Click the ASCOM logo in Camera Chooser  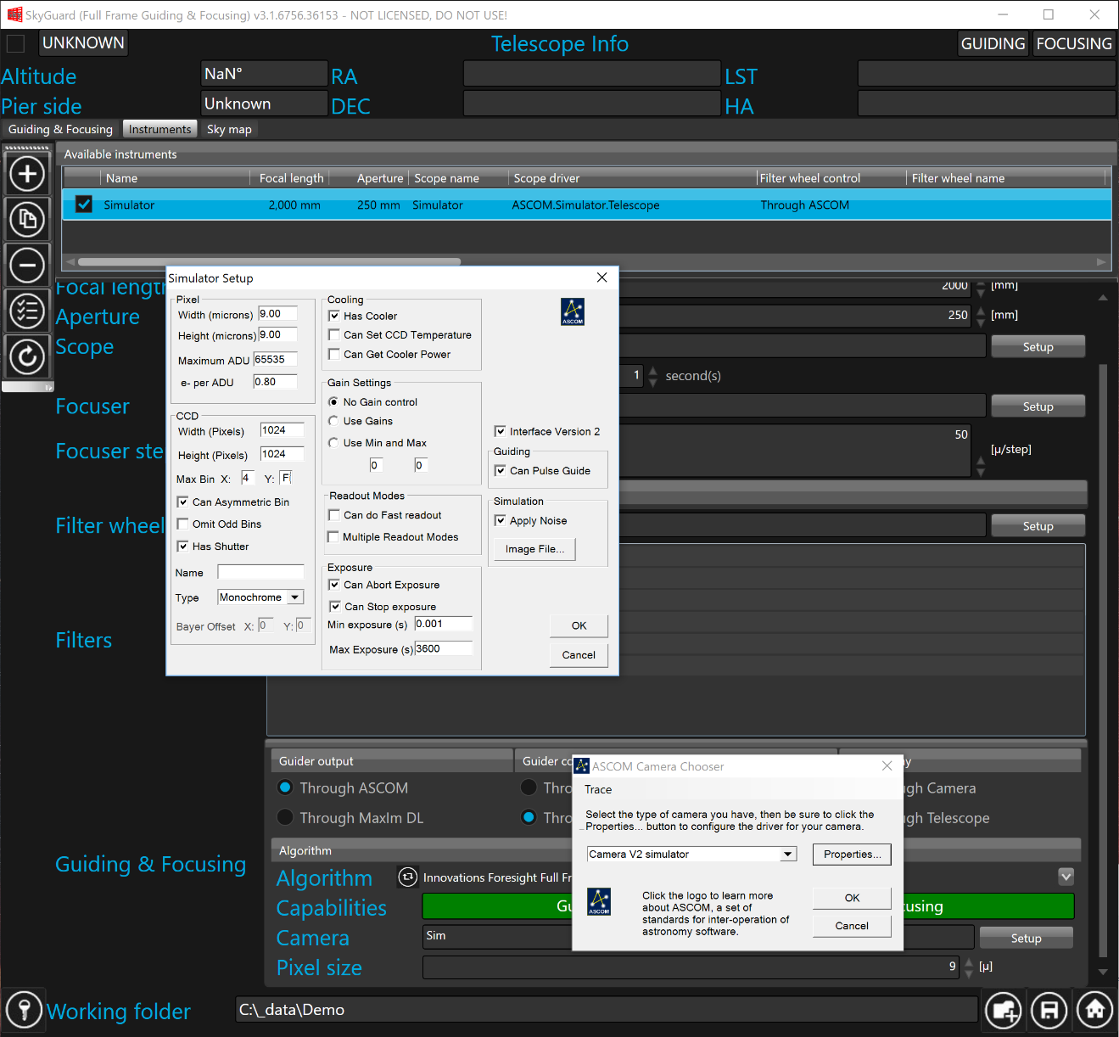pos(599,901)
